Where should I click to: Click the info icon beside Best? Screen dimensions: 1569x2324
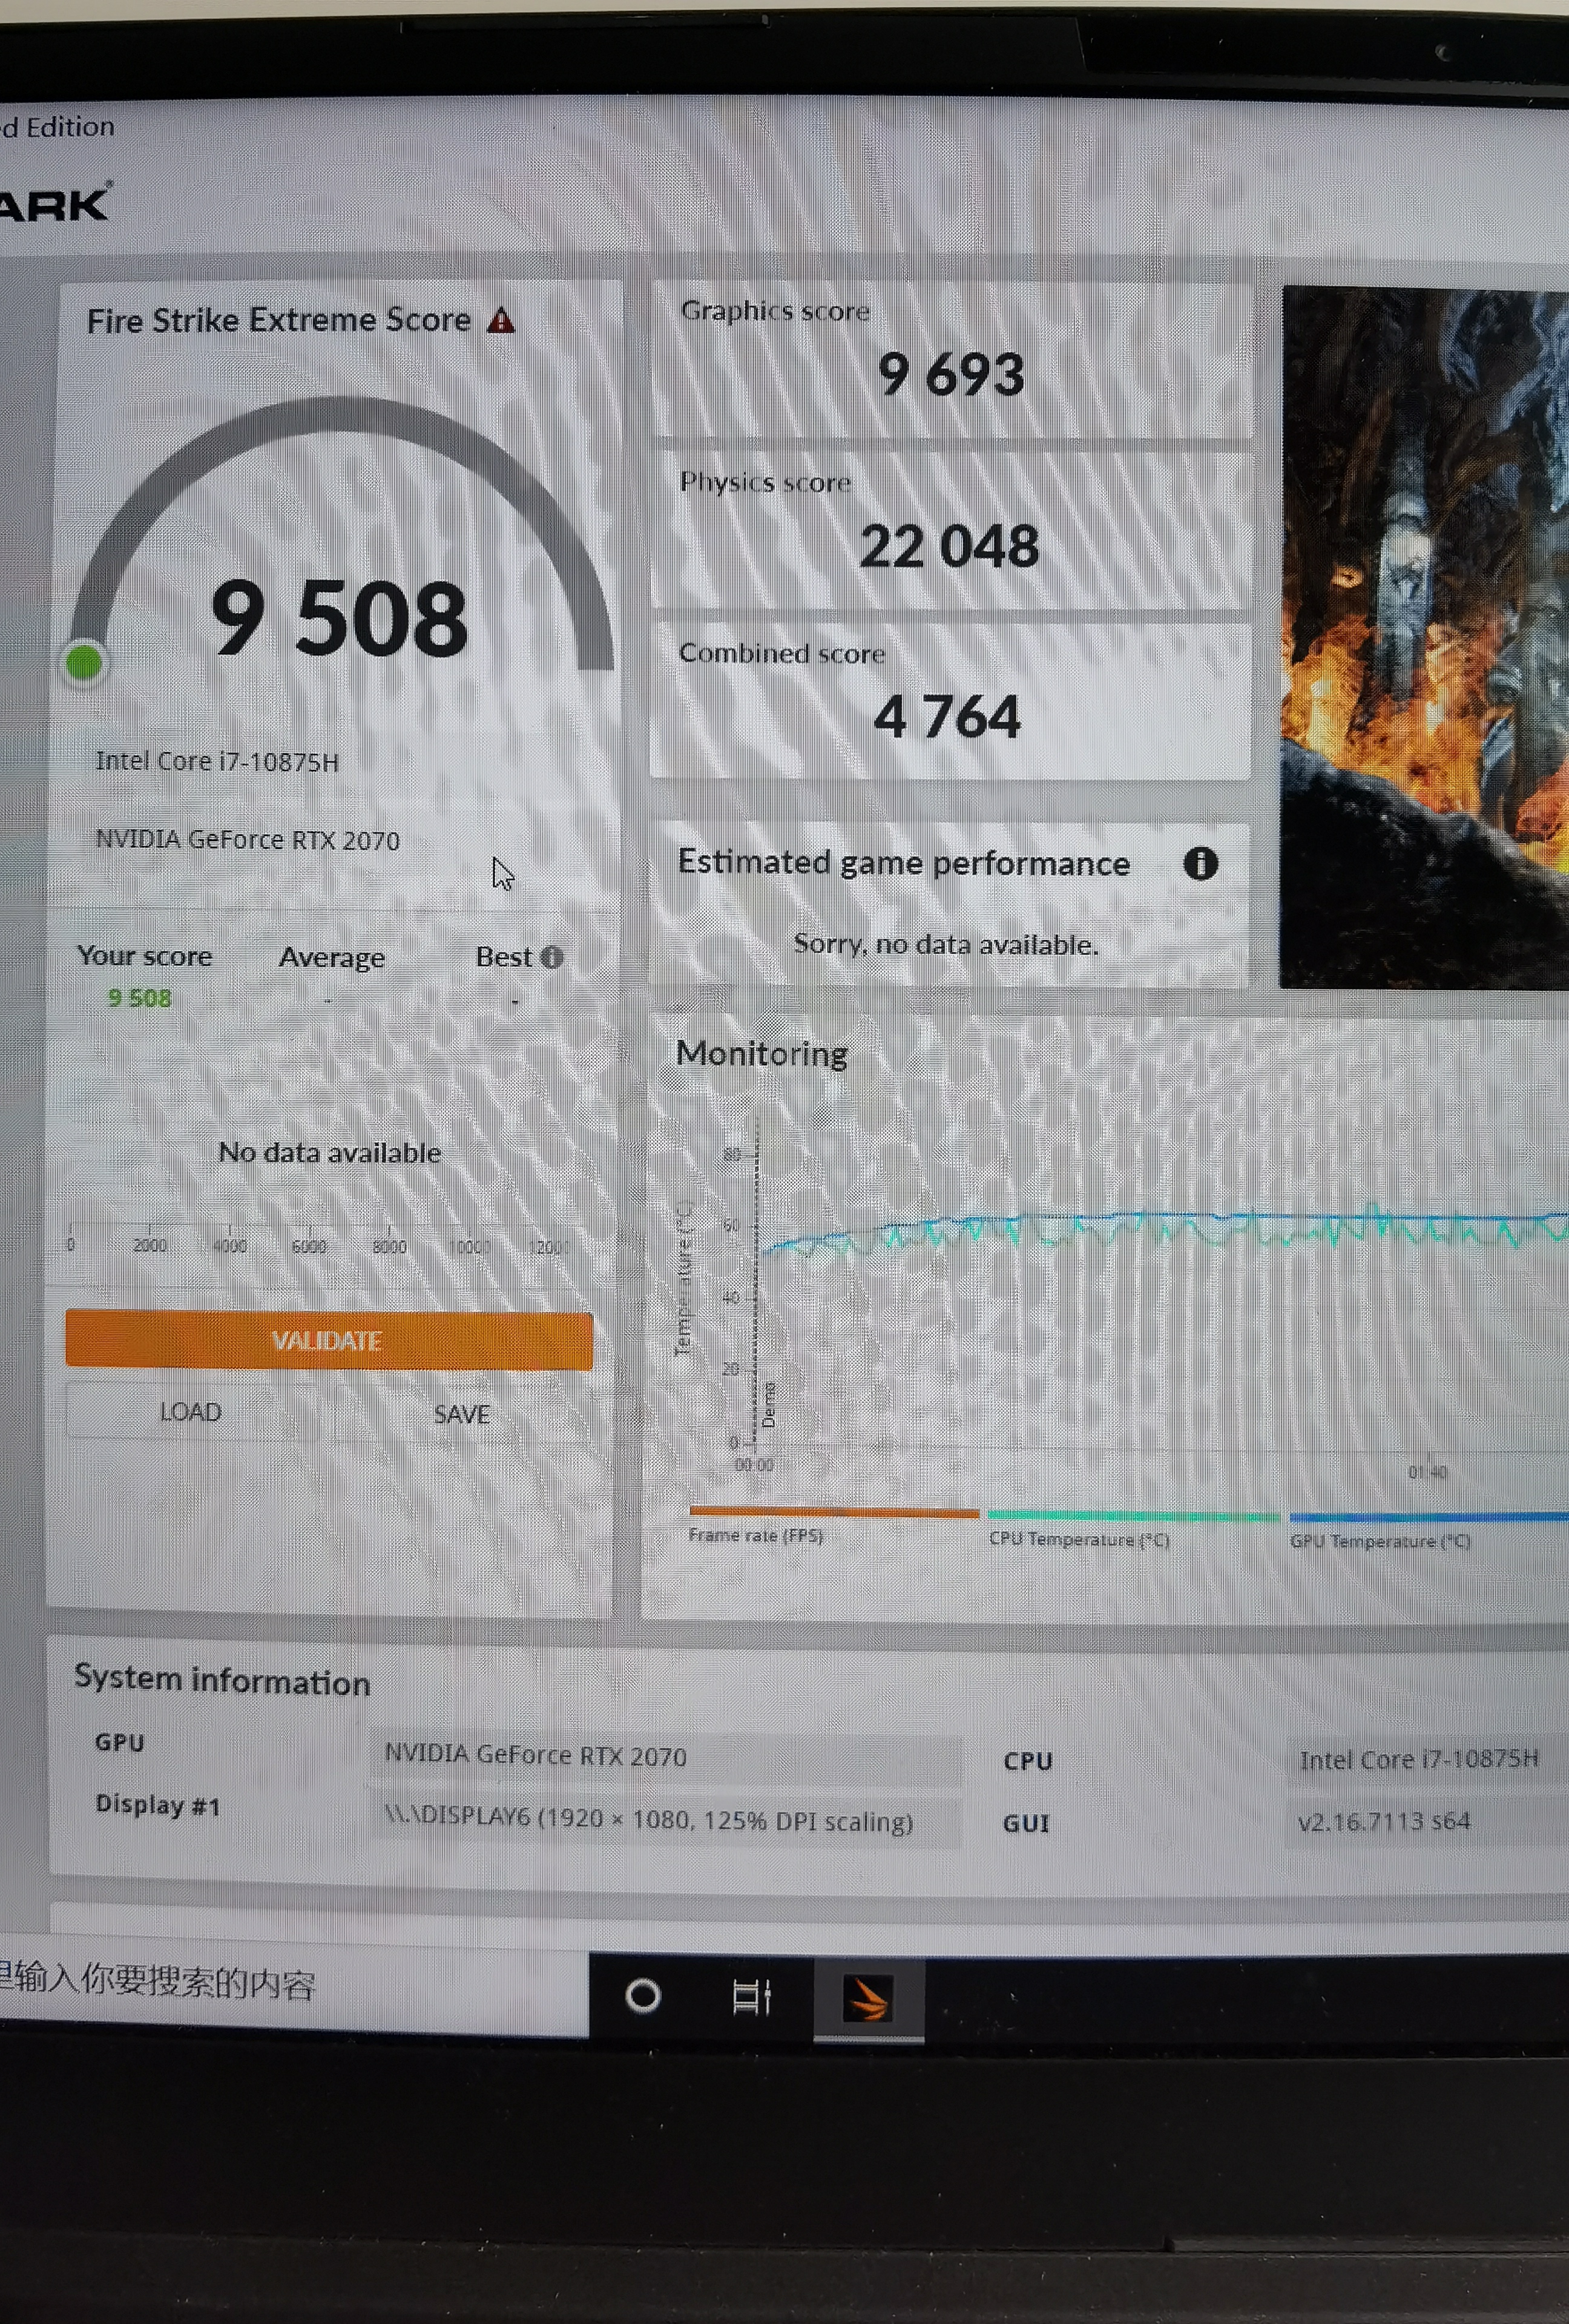pyautogui.click(x=551, y=957)
